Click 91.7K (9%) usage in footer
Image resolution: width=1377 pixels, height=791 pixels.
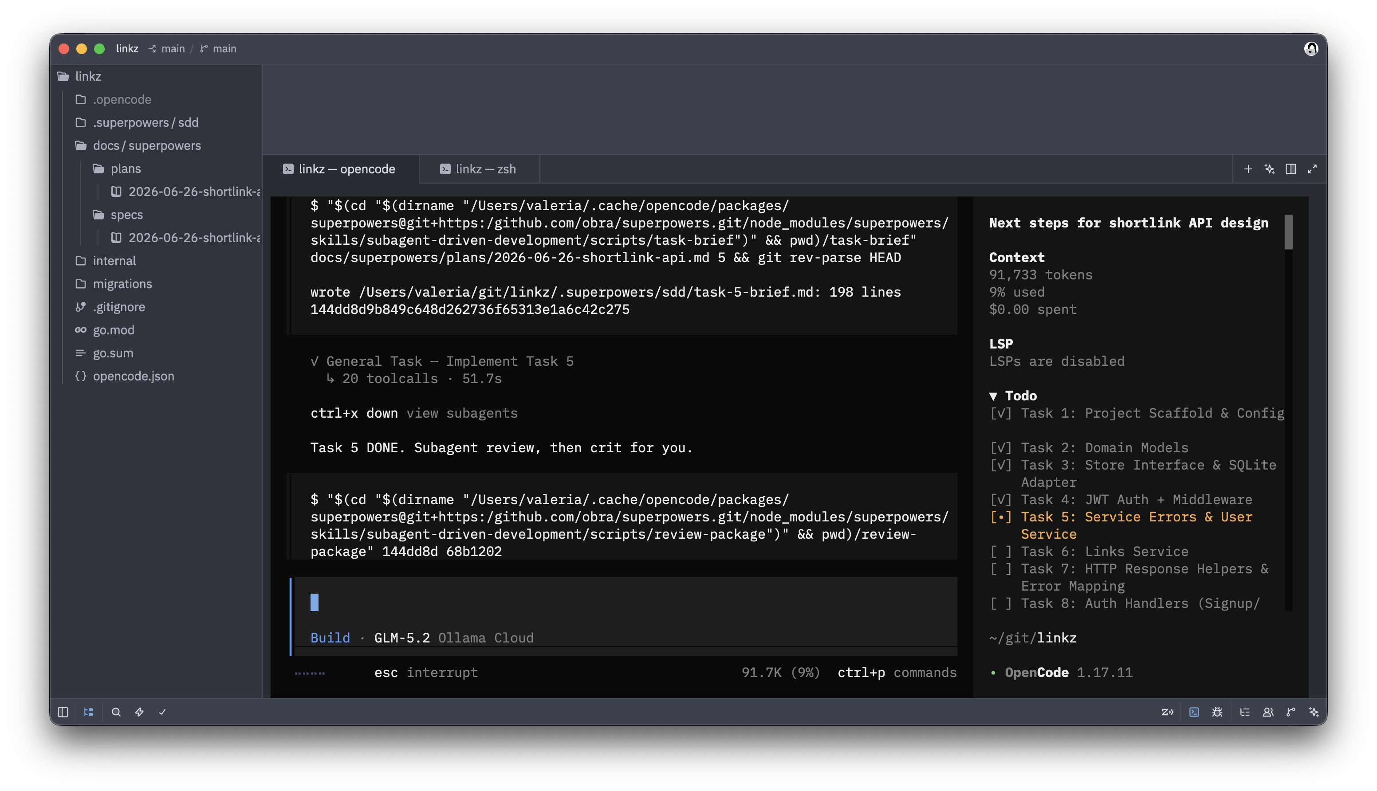[780, 673]
